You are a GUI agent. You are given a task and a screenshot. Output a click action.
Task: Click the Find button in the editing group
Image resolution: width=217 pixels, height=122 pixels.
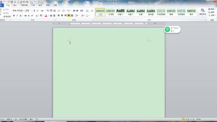click(212, 9)
